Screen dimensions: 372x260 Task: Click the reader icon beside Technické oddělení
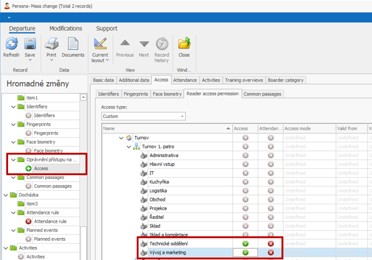144,244
